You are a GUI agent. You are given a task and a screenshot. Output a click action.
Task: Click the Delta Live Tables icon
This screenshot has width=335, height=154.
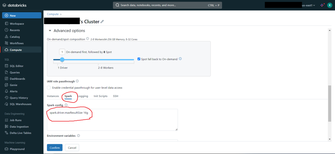click(x=6, y=133)
